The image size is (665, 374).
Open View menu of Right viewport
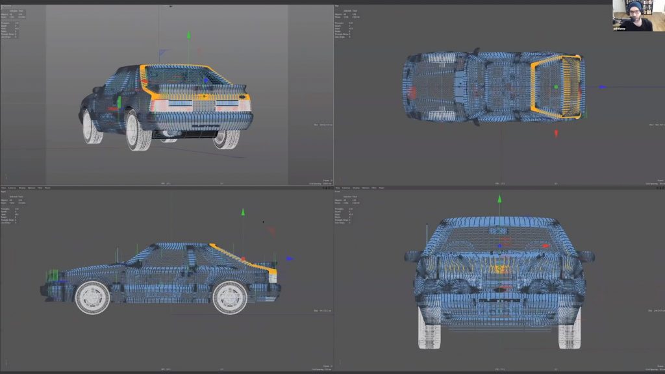click(3, 188)
